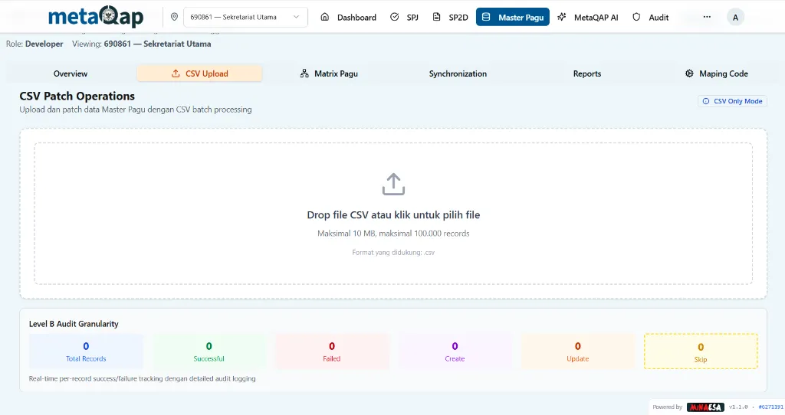Open the unit selector 690861 — Sekretariat Utama
The width and height of the screenshot is (785, 415).
pyautogui.click(x=245, y=17)
